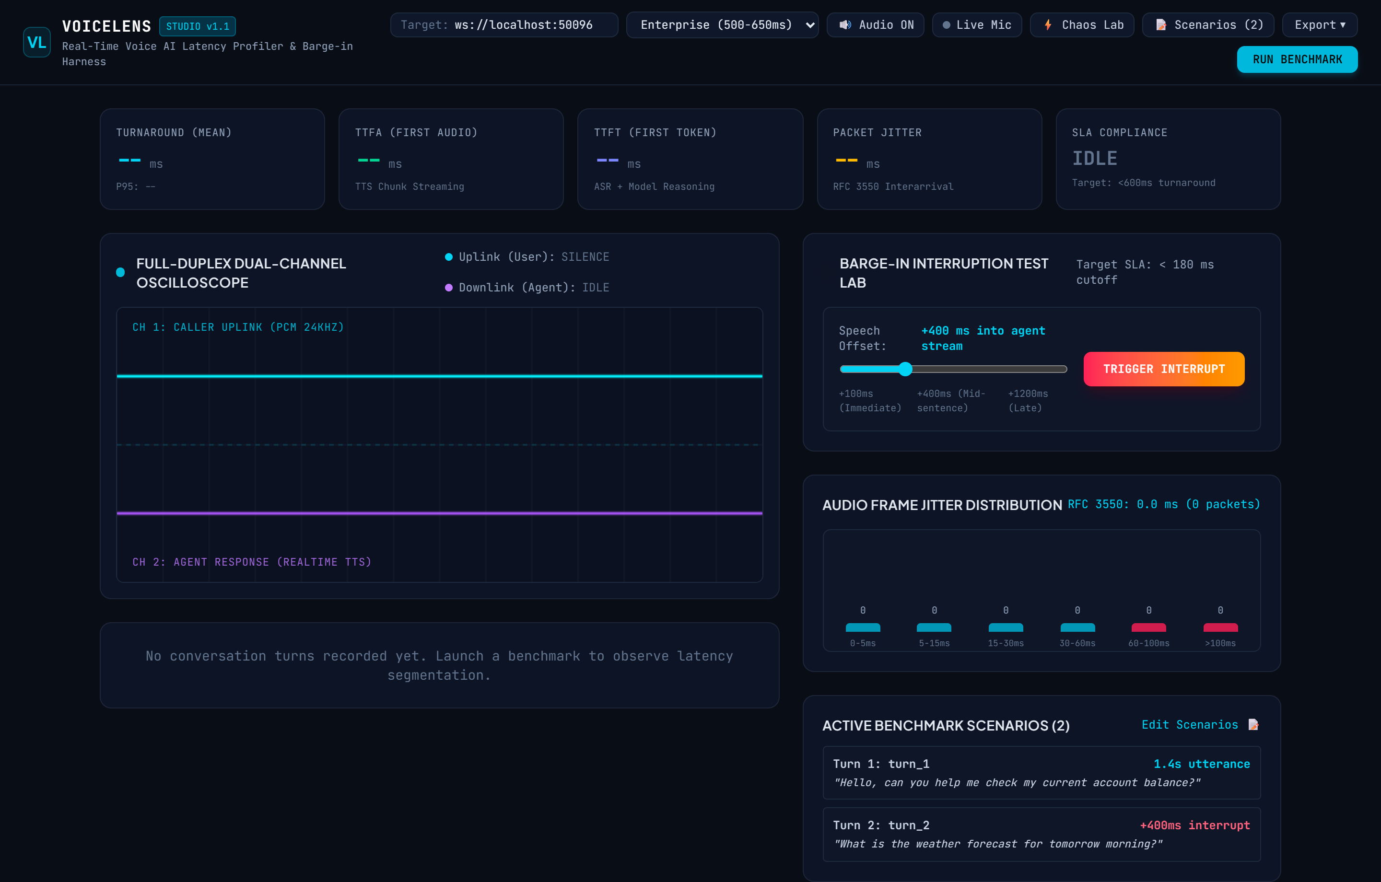Click the TTFA (First Audio) metric card
The height and width of the screenshot is (882, 1381).
coord(451,159)
